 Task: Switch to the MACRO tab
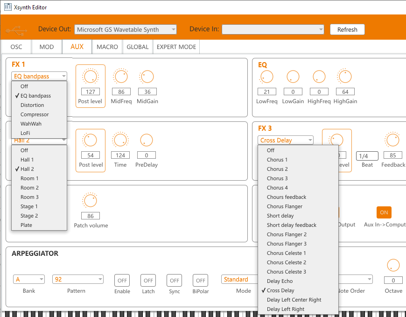pos(107,47)
